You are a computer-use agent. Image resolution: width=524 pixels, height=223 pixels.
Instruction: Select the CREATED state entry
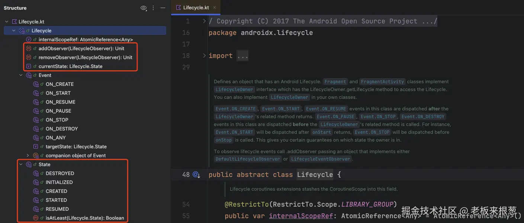(57, 191)
